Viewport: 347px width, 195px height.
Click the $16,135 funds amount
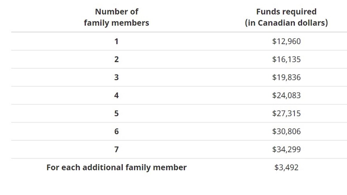click(286, 59)
